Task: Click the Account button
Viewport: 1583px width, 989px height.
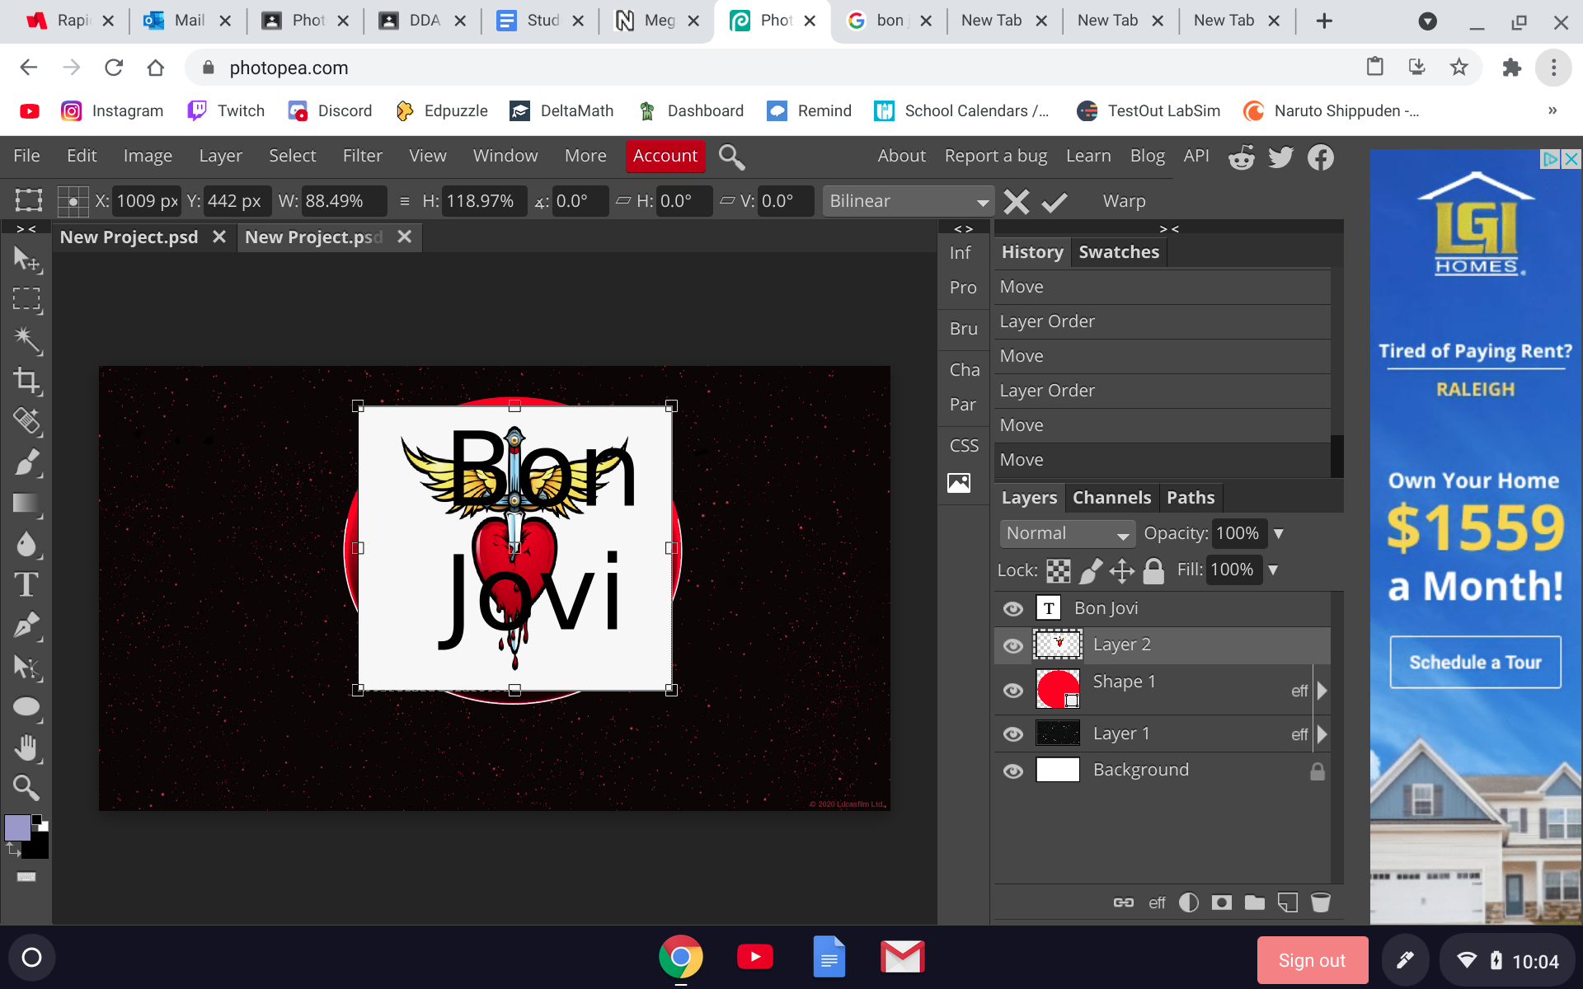Action: tap(665, 156)
